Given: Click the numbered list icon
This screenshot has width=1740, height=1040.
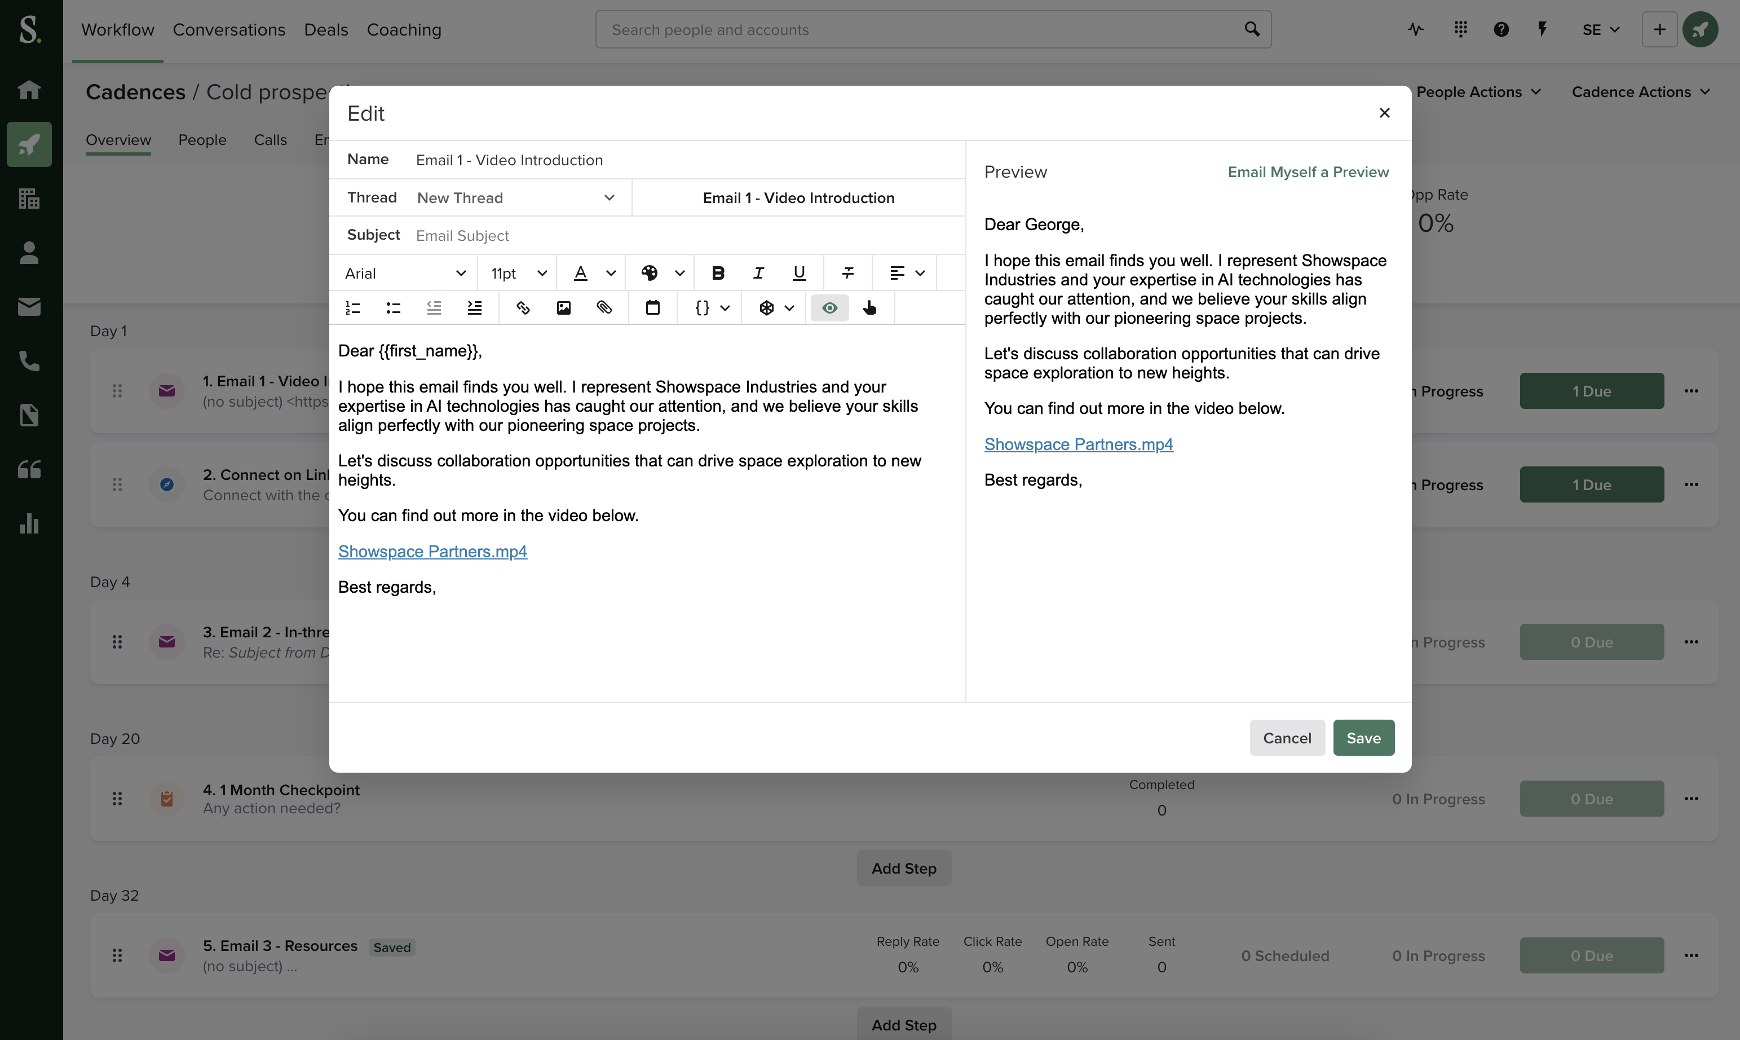Looking at the screenshot, I should (352, 307).
